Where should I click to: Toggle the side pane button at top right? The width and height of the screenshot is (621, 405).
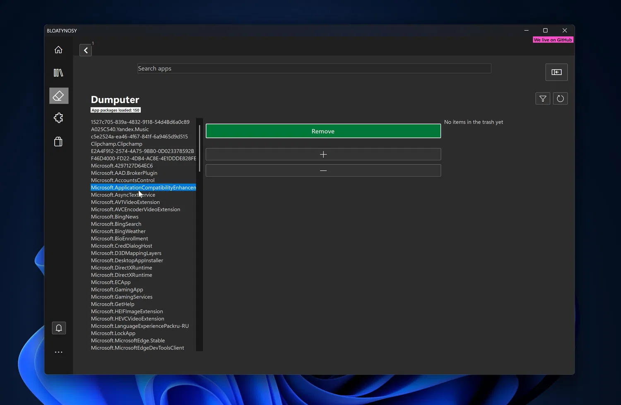coord(556,72)
